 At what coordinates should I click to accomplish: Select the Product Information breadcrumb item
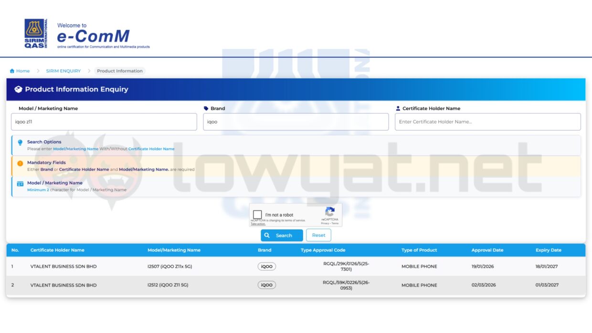(x=119, y=71)
